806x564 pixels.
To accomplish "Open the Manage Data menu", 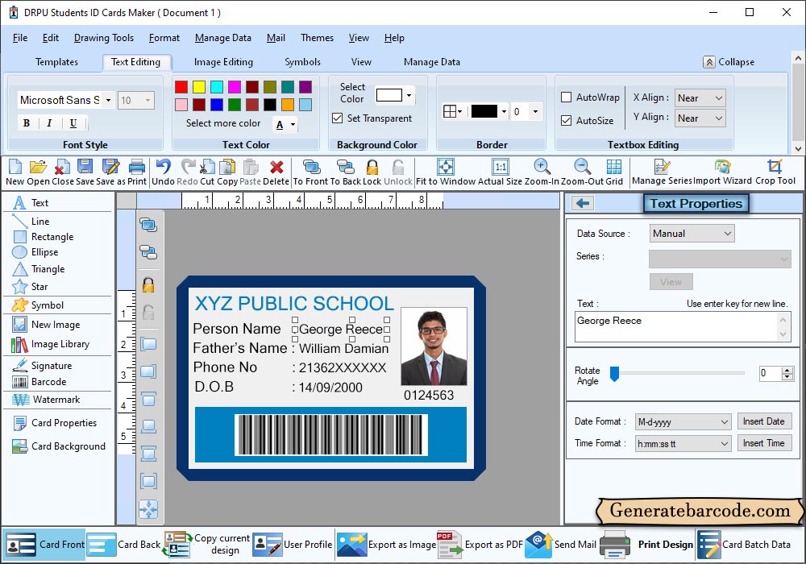I will click(223, 38).
